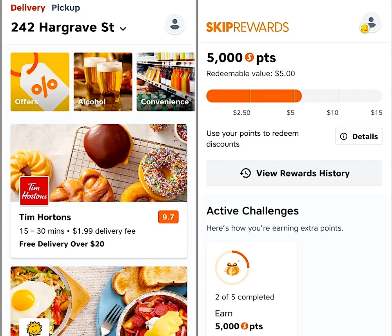Open the Details button
The width and height of the screenshot is (392, 336).
pos(359,136)
